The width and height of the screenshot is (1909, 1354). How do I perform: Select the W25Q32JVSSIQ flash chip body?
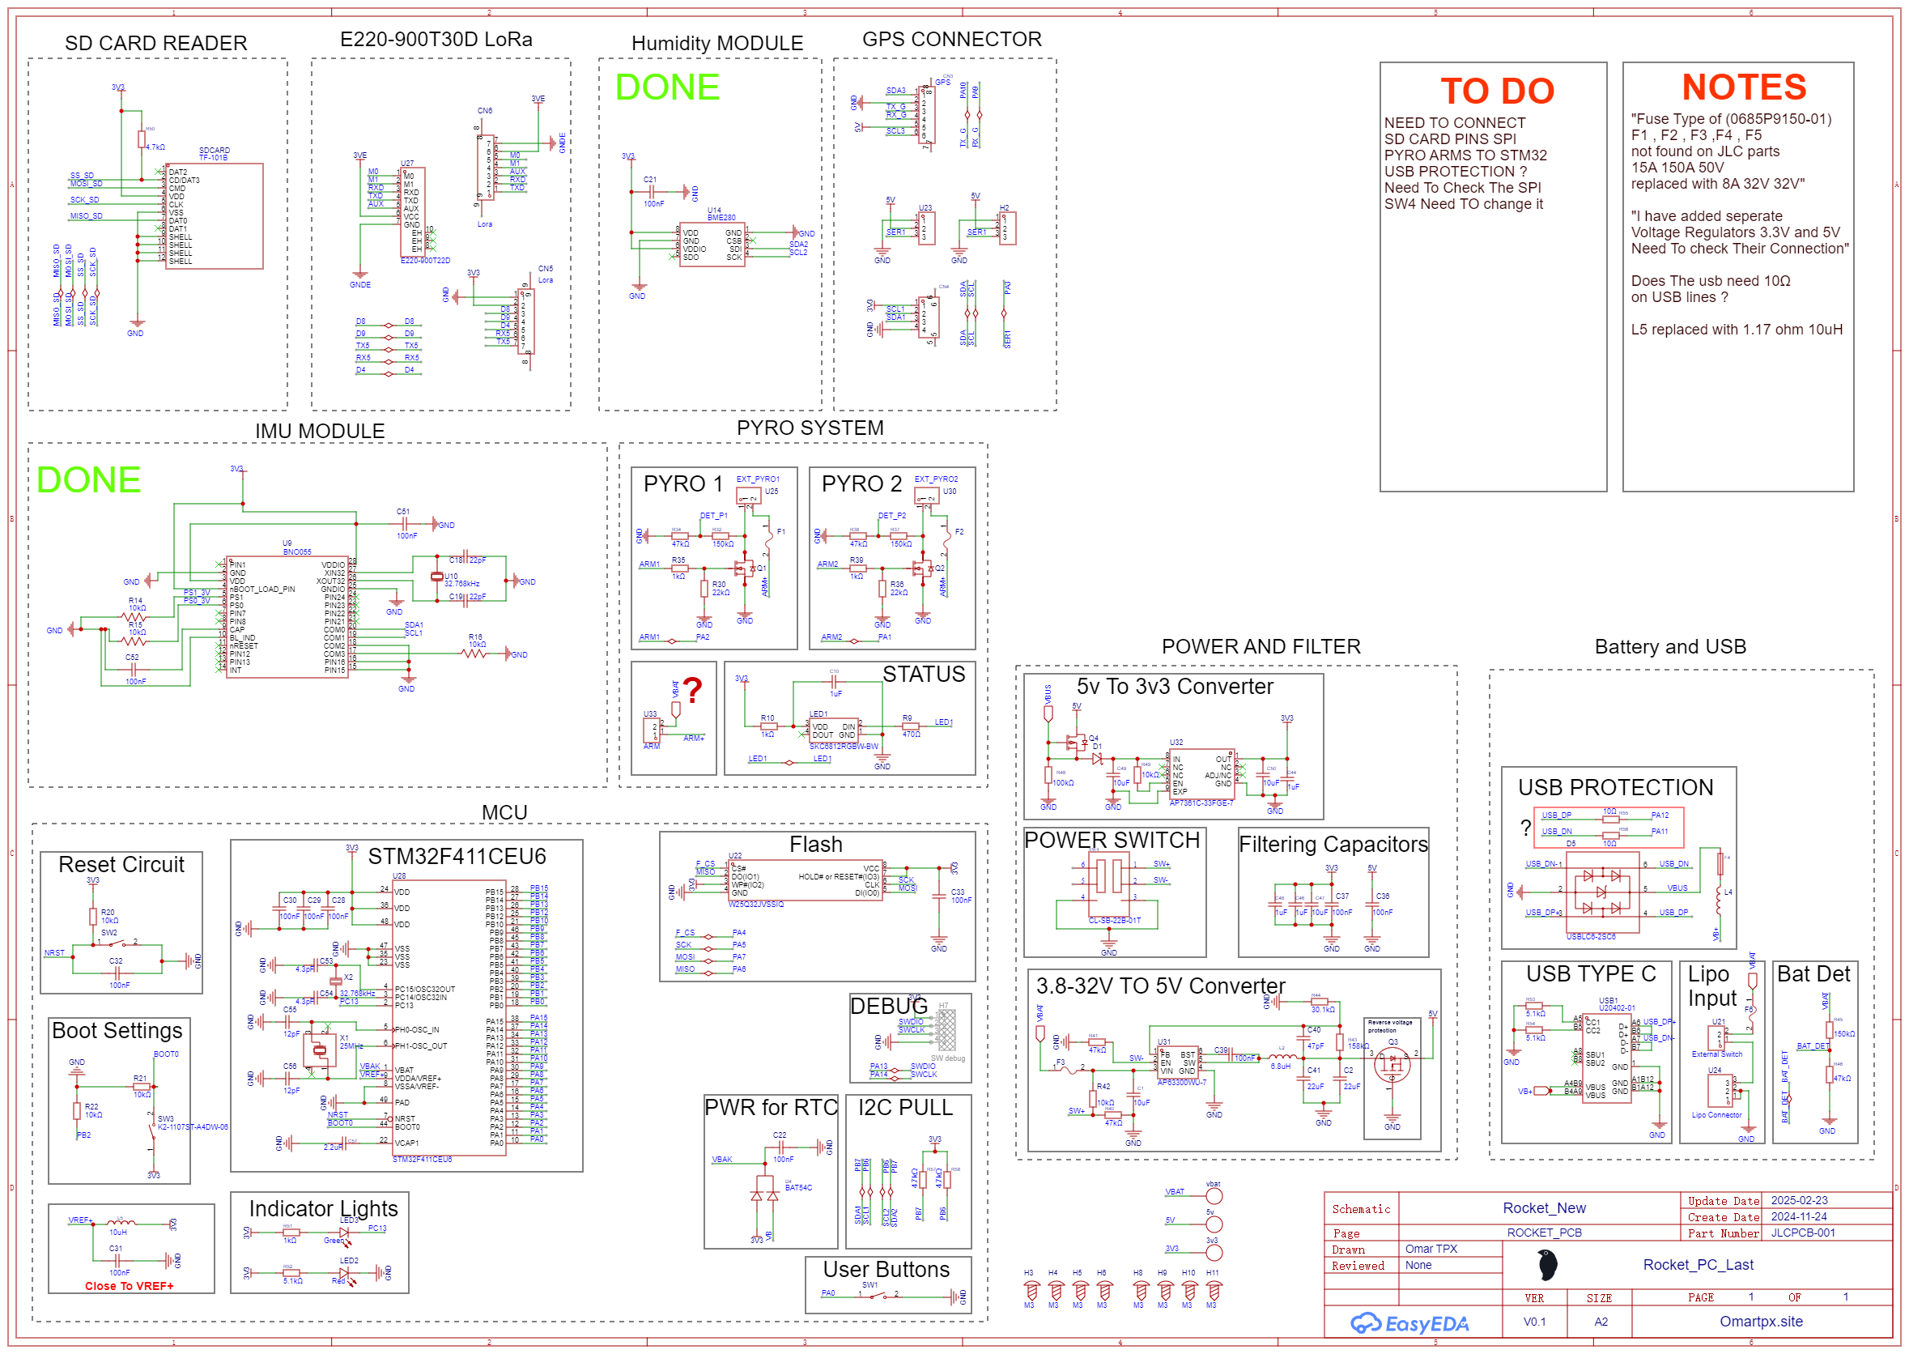[805, 882]
